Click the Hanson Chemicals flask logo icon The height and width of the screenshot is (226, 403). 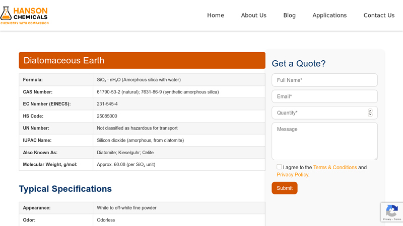pos(6,14)
